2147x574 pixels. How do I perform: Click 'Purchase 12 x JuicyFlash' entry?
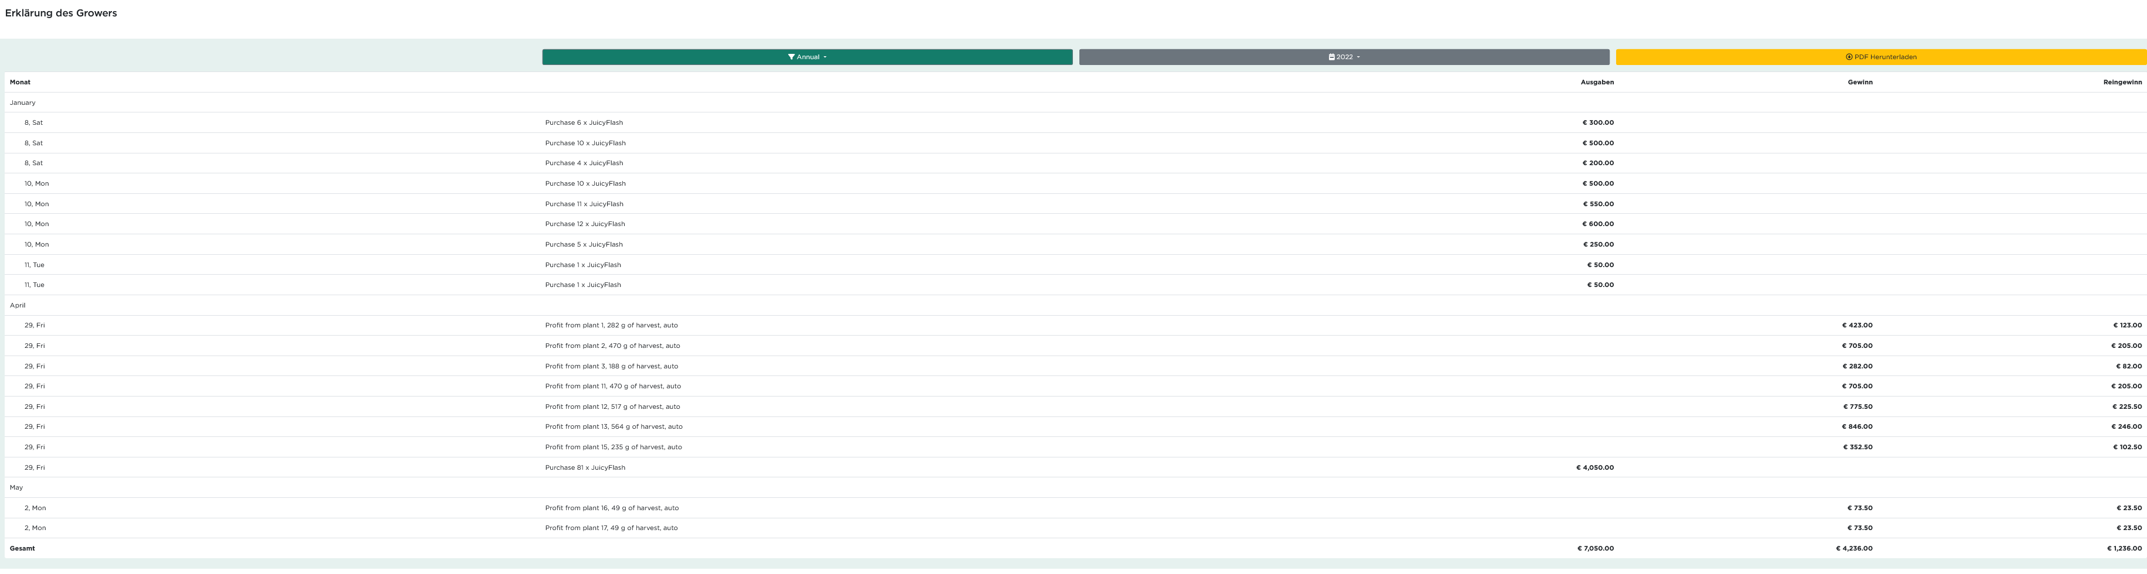585,224
